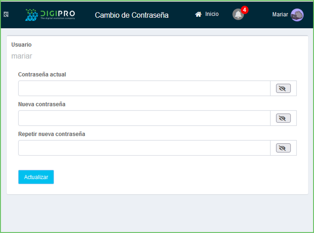Click the red badge showing 4 notifications

pyautogui.click(x=245, y=10)
